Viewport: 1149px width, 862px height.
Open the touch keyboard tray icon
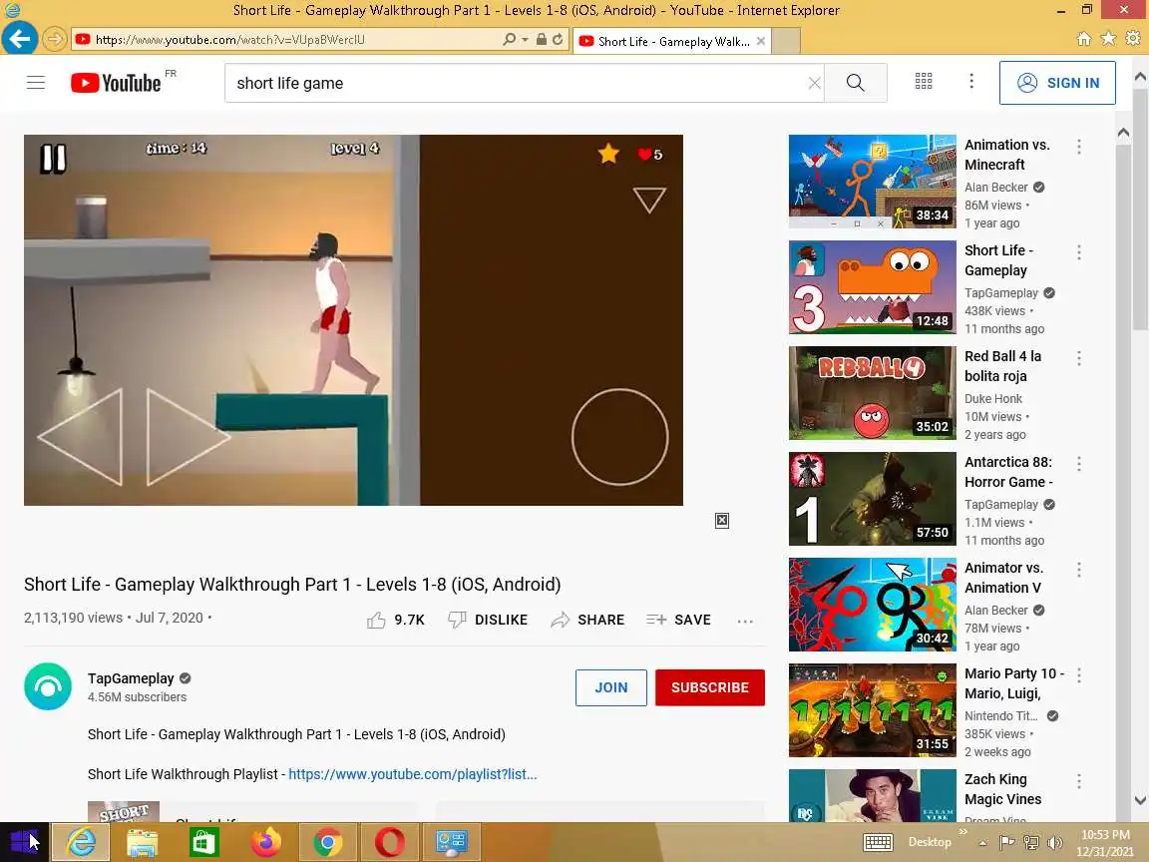coord(878,842)
